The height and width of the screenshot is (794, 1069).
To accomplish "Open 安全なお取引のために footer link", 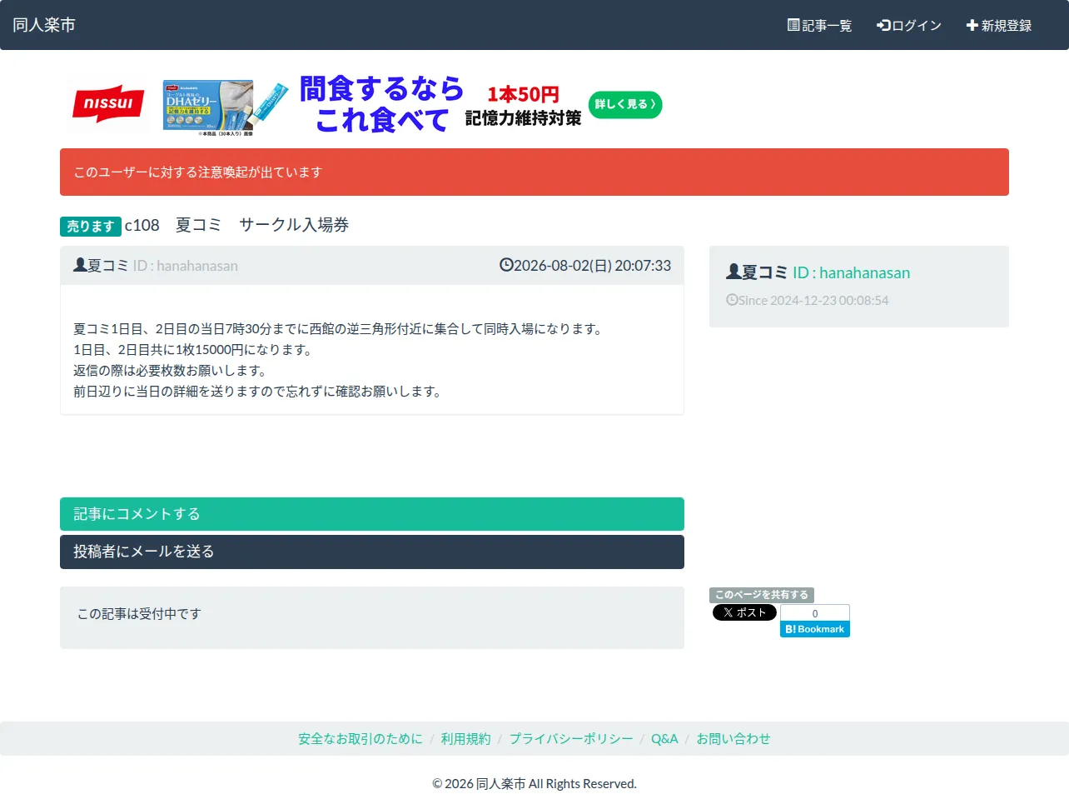I will tap(360, 739).
